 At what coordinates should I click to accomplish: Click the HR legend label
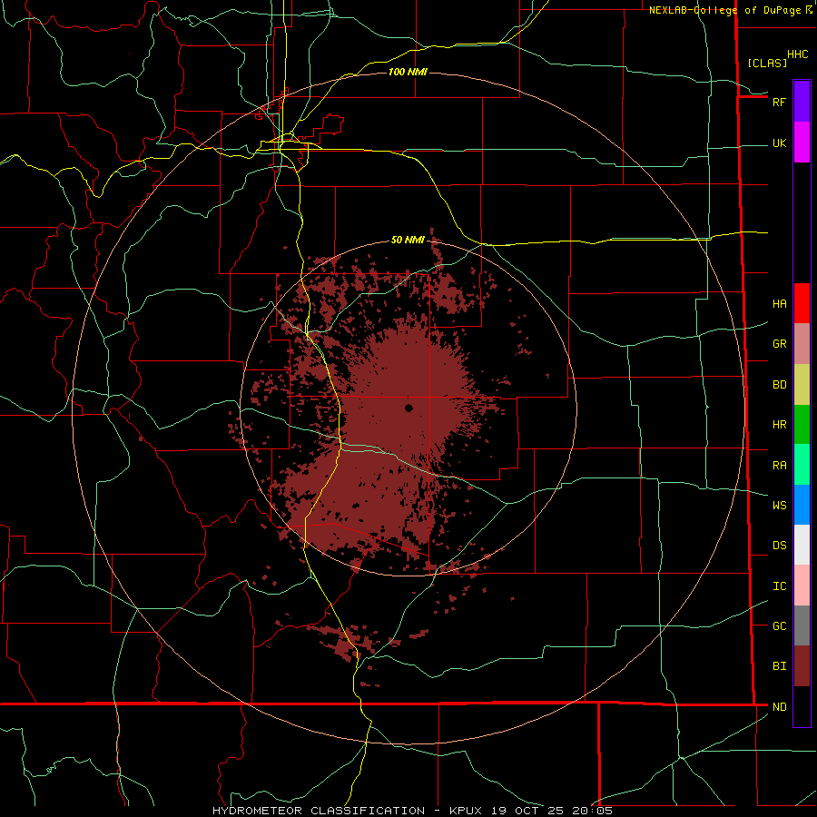(x=779, y=425)
